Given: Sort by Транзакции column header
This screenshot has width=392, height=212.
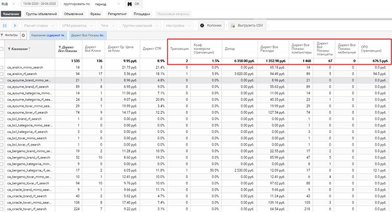Looking at the screenshot, I should click(x=179, y=49).
